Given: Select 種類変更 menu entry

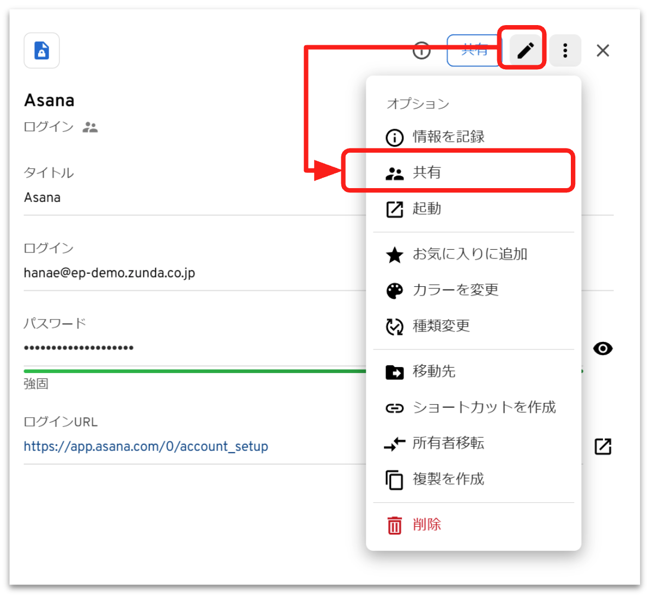Looking at the screenshot, I should 473,326.
